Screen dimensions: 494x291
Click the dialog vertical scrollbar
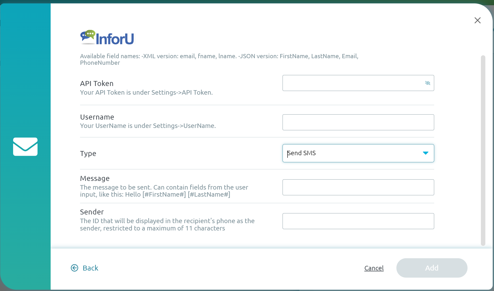click(483, 150)
